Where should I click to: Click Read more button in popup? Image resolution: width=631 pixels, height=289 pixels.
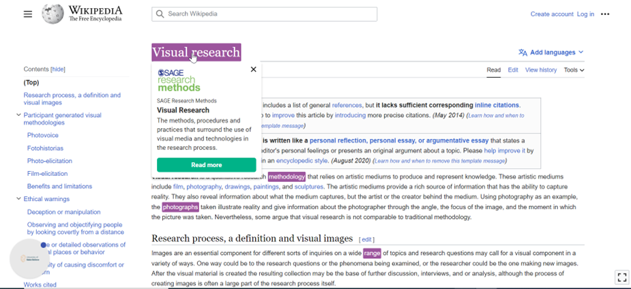[206, 165]
